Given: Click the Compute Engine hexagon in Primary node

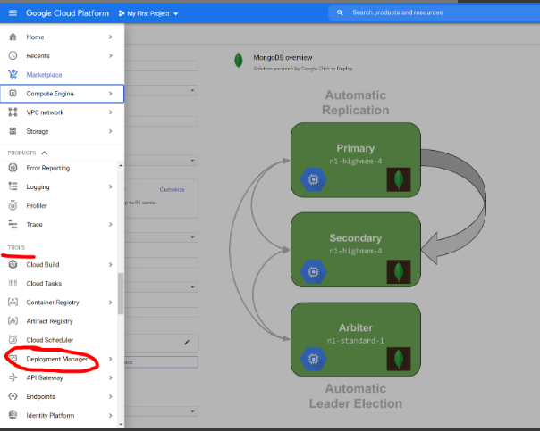Looking at the screenshot, I should [x=313, y=179].
